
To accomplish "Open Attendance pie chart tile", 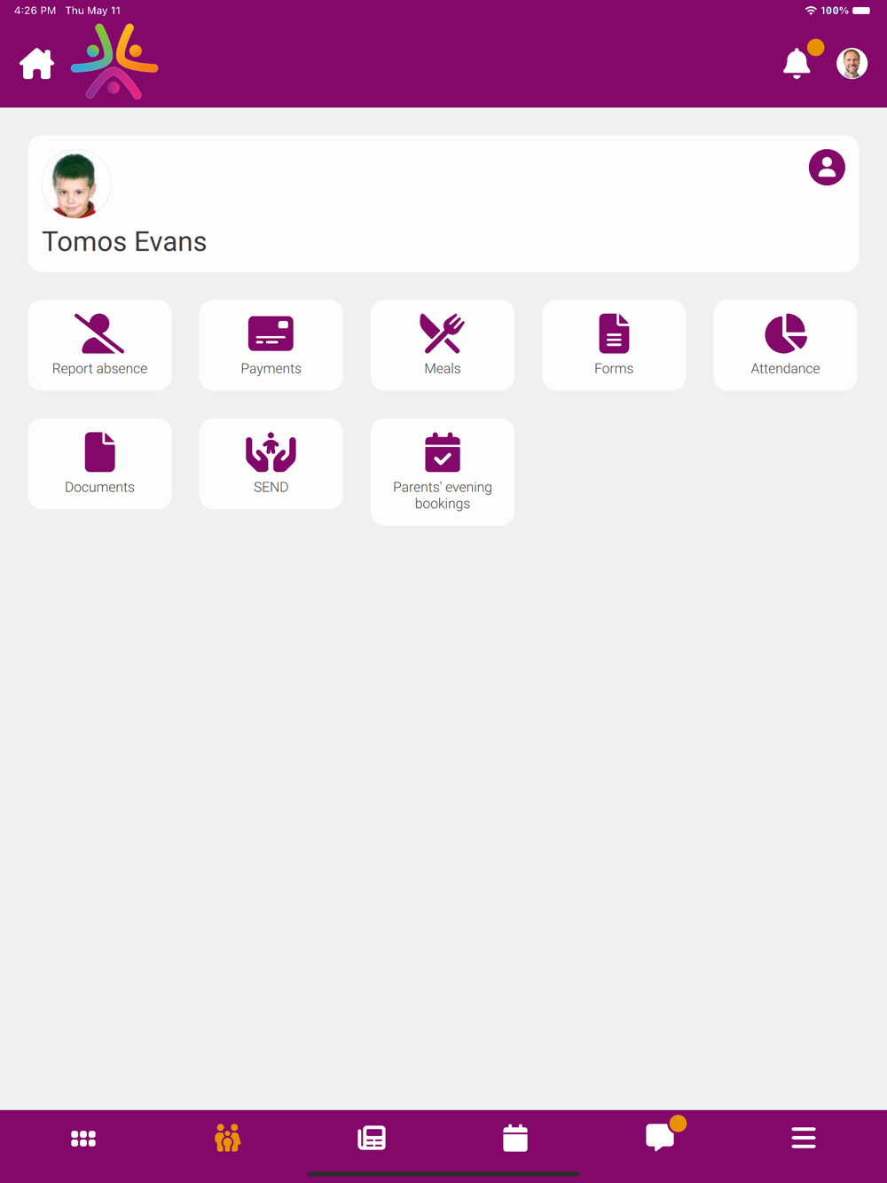I will coord(785,345).
